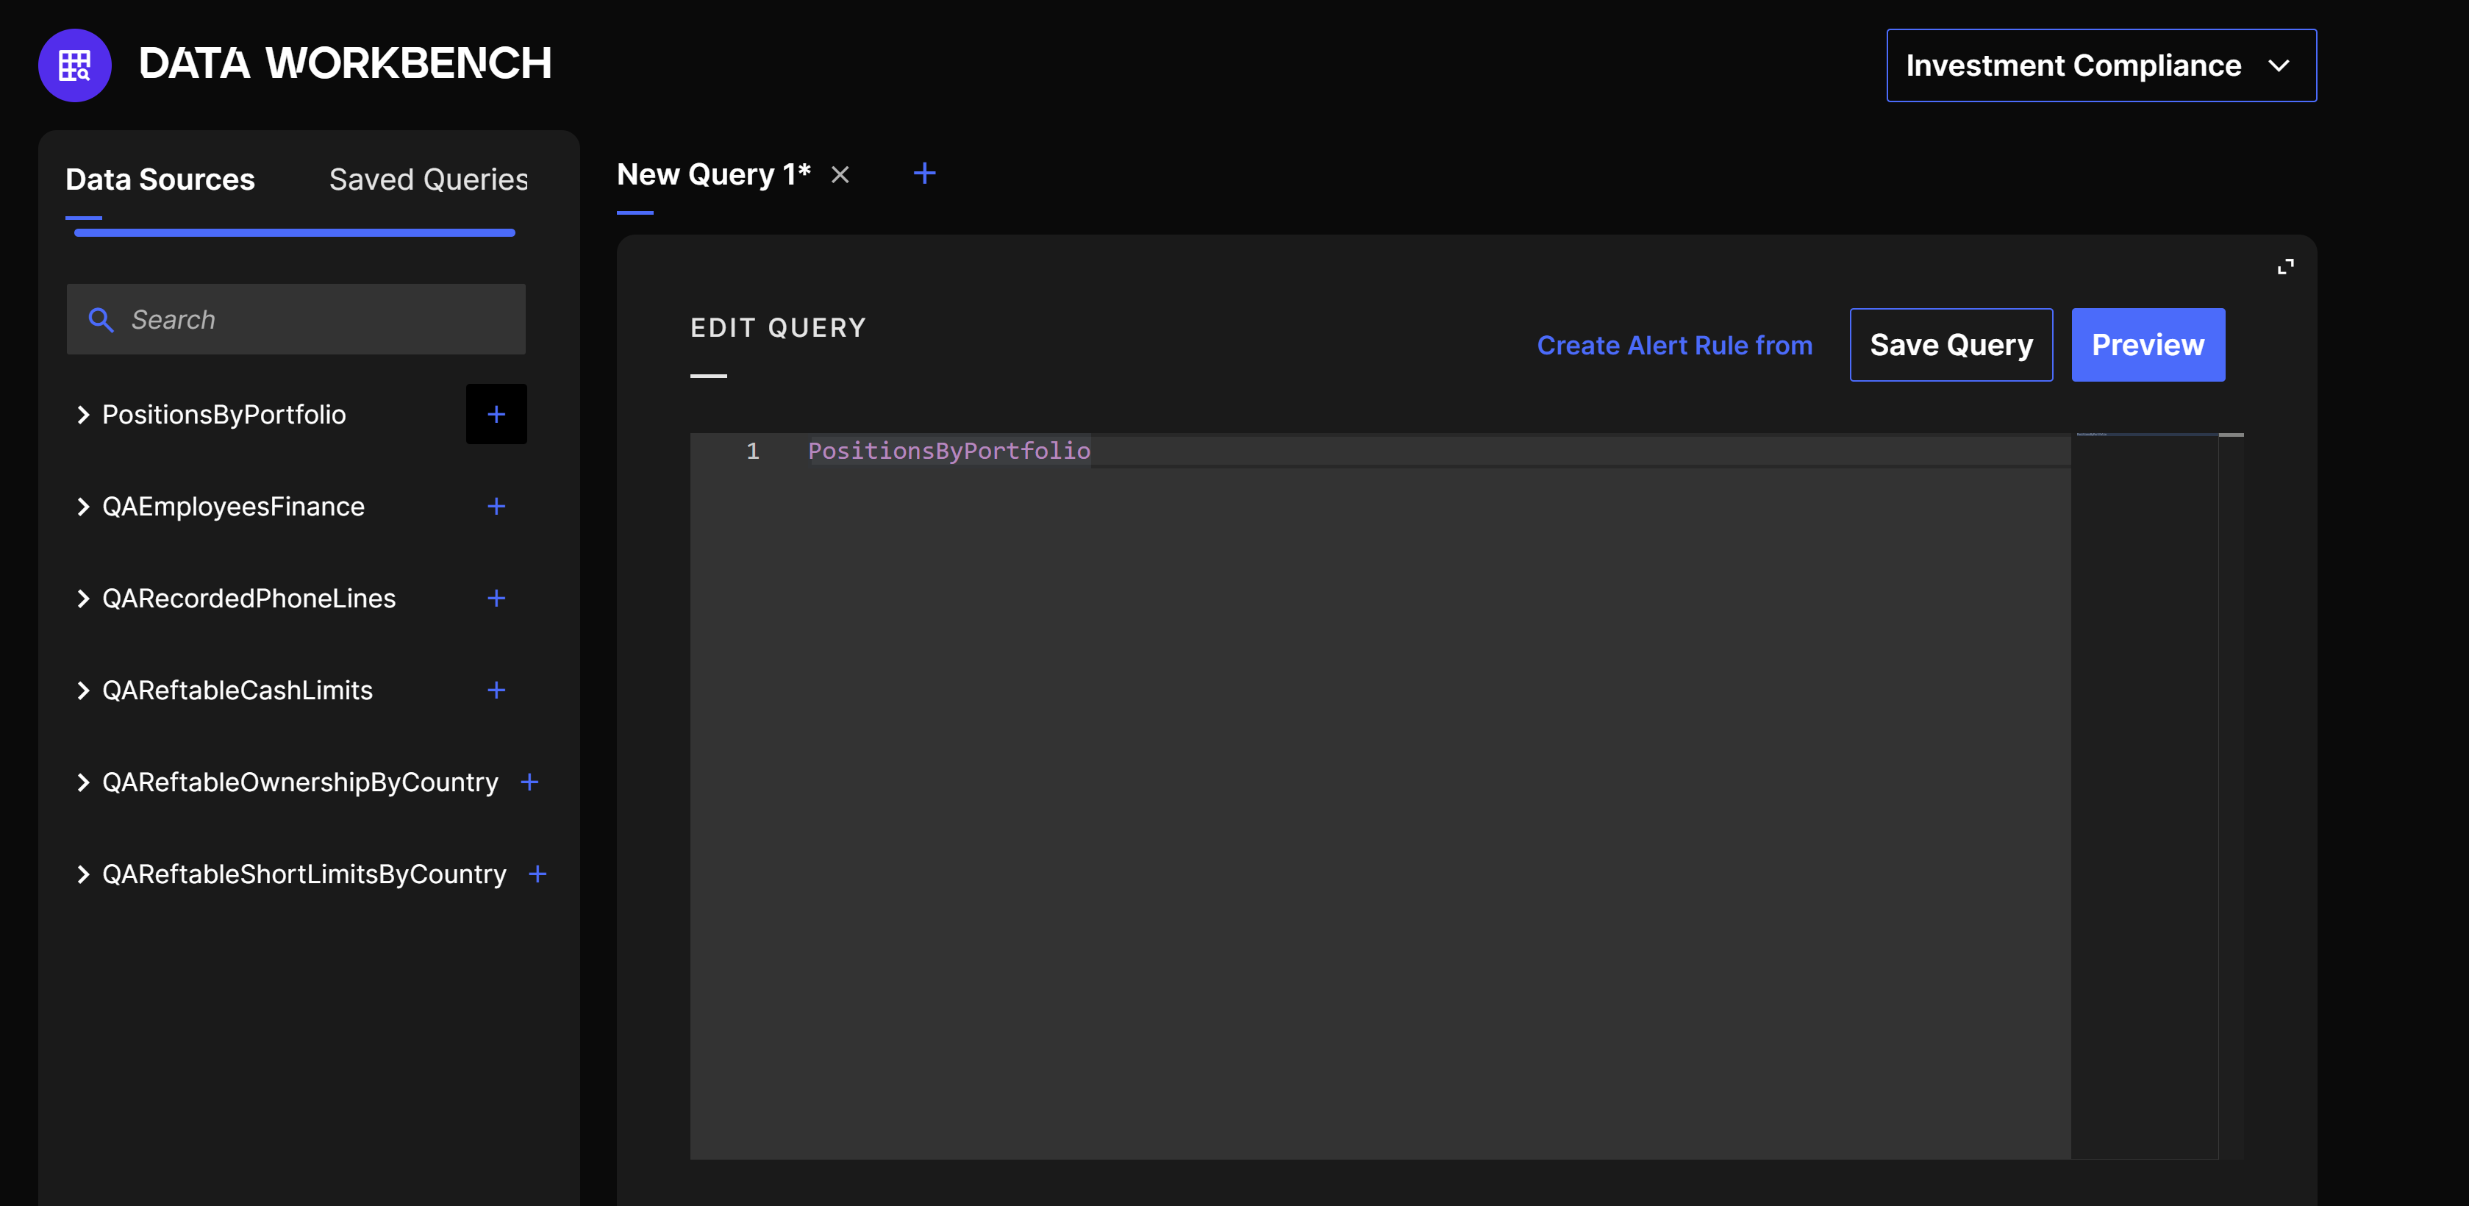
Task: Add QAReftableCashLimits using its plus icon
Action: [496, 691]
